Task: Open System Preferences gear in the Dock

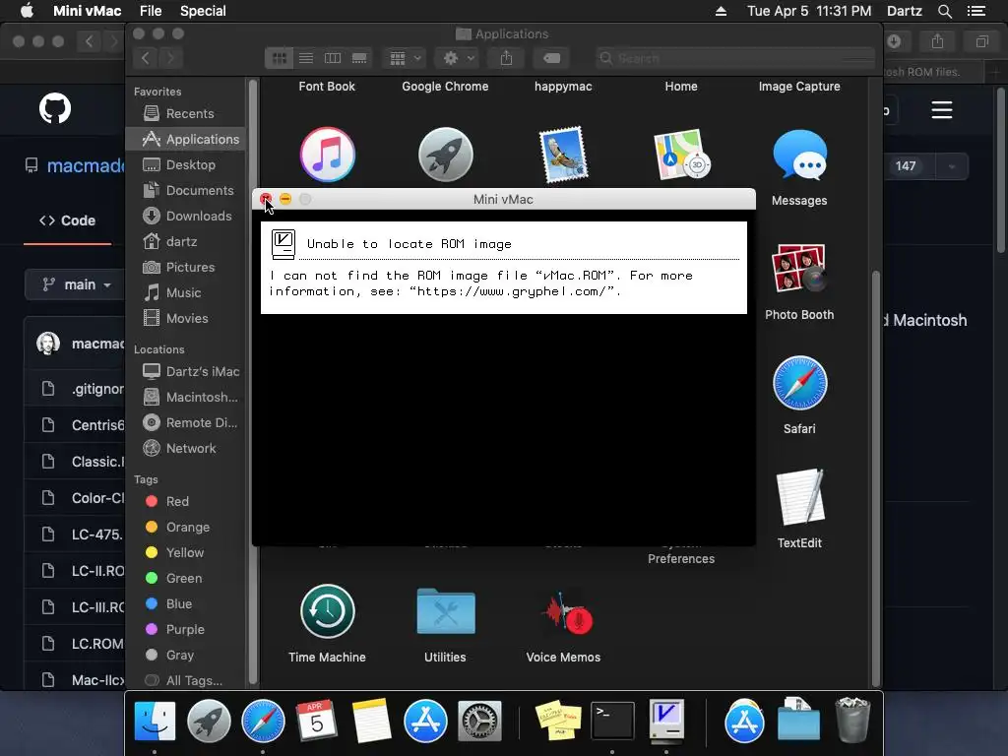Action: tap(479, 721)
